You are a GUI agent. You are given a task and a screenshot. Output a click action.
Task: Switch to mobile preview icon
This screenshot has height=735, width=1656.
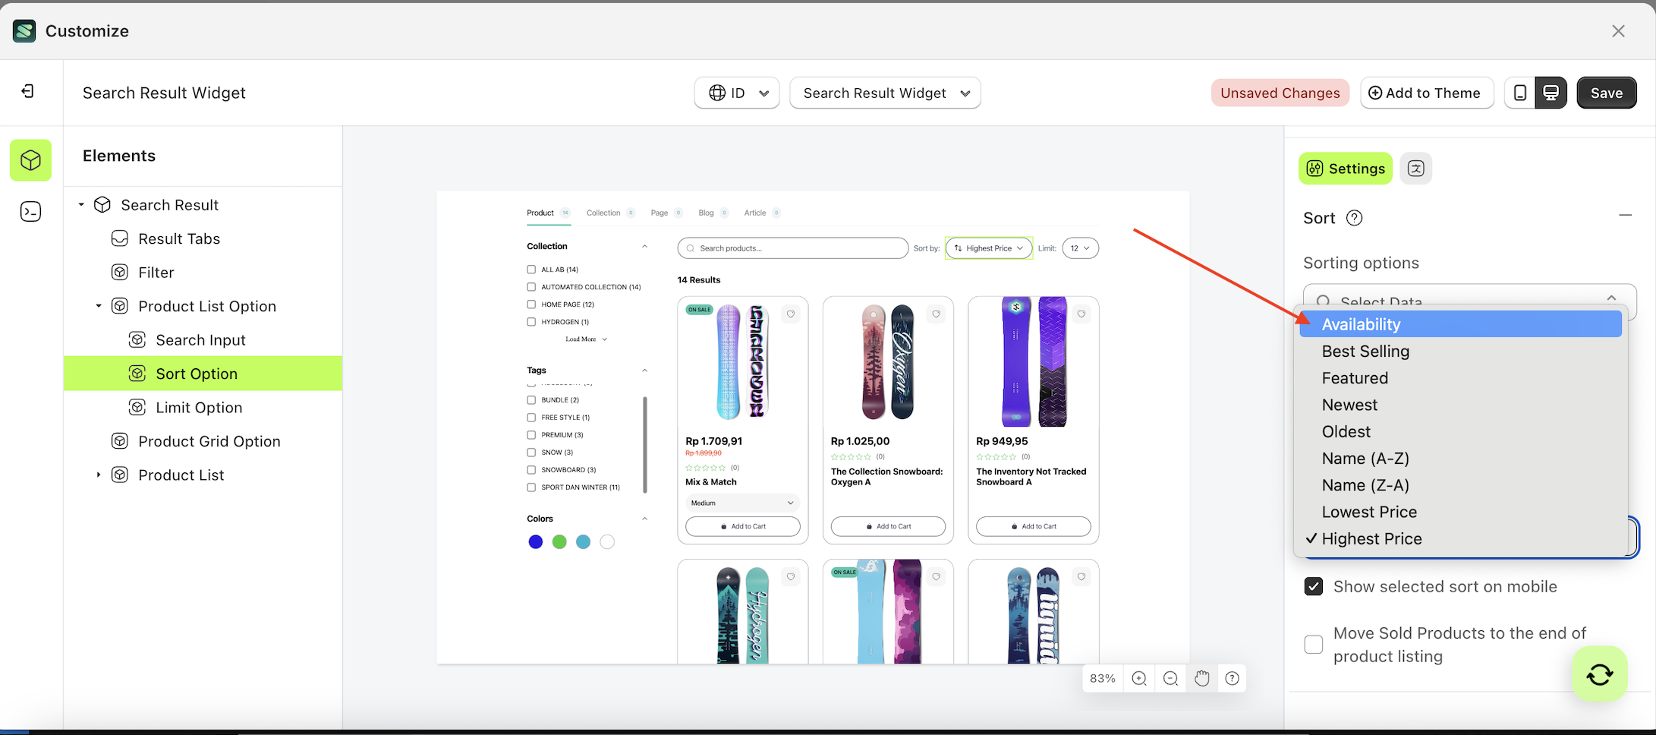point(1520,93)
